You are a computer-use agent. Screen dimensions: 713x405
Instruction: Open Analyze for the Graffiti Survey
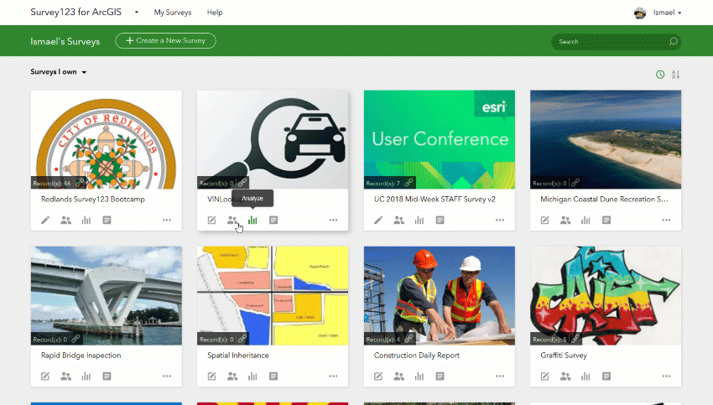585,376
